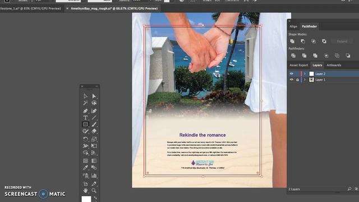359x202 pixels.
Task: Select the Hand tool
Action: (85, 190)
